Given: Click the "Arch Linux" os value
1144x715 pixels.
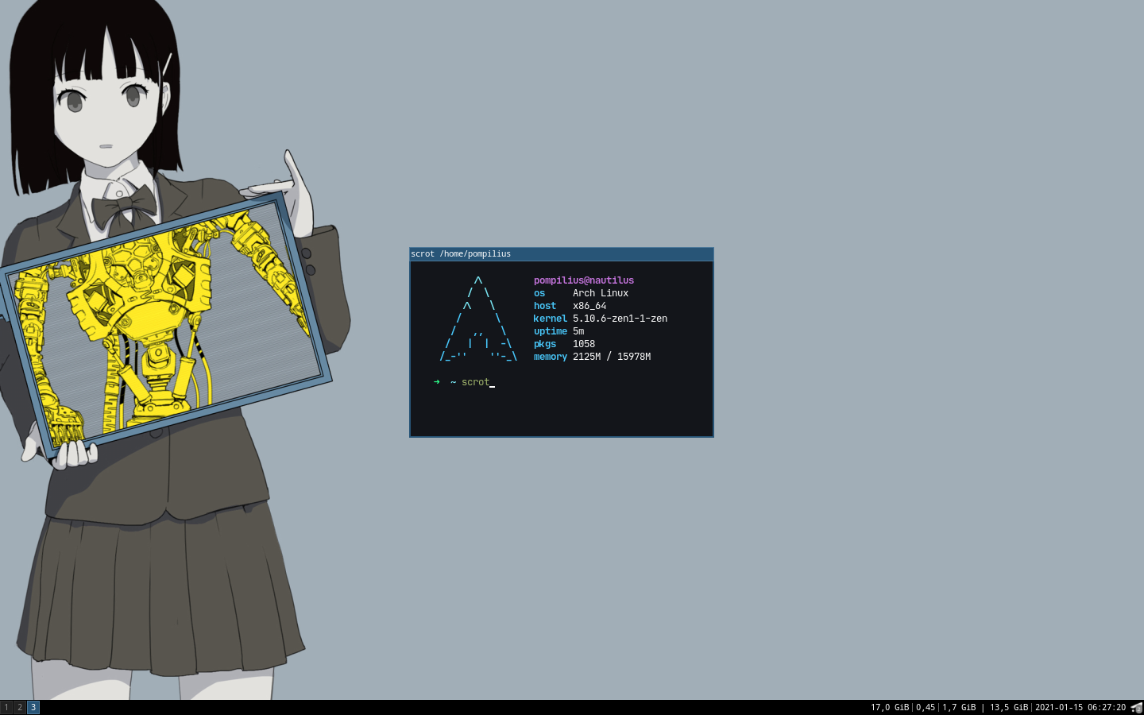Looking at the screenshot, I should point(601,293).
